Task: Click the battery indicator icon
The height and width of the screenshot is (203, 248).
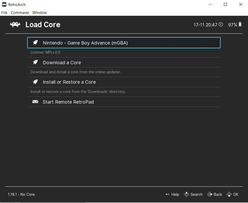Action: coord(240,24)
